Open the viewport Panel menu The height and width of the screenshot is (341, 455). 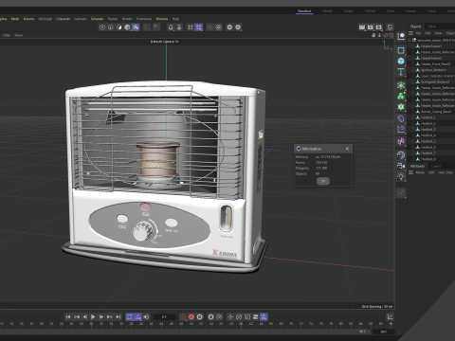pos(19,35)
